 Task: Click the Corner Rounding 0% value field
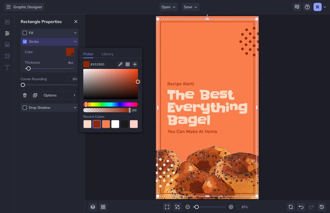[x=72, y=79]
